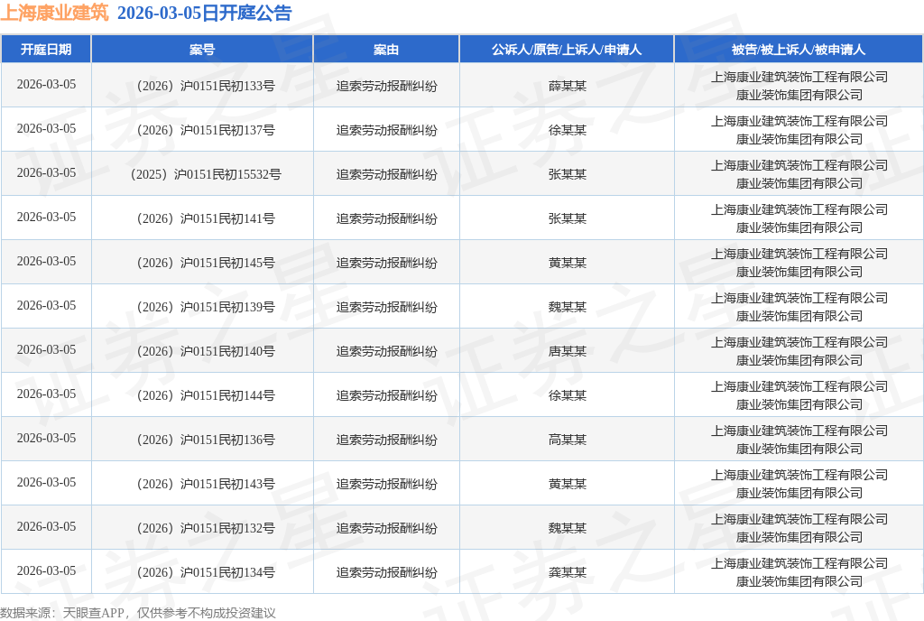Click plaintiff name 高某某

[567, 440]
